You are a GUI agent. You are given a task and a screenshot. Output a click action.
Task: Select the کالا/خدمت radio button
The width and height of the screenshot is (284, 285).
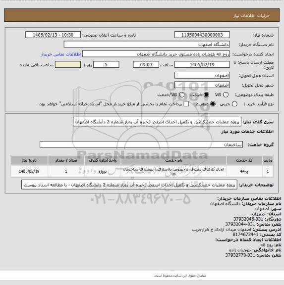(x=182, y=95)
